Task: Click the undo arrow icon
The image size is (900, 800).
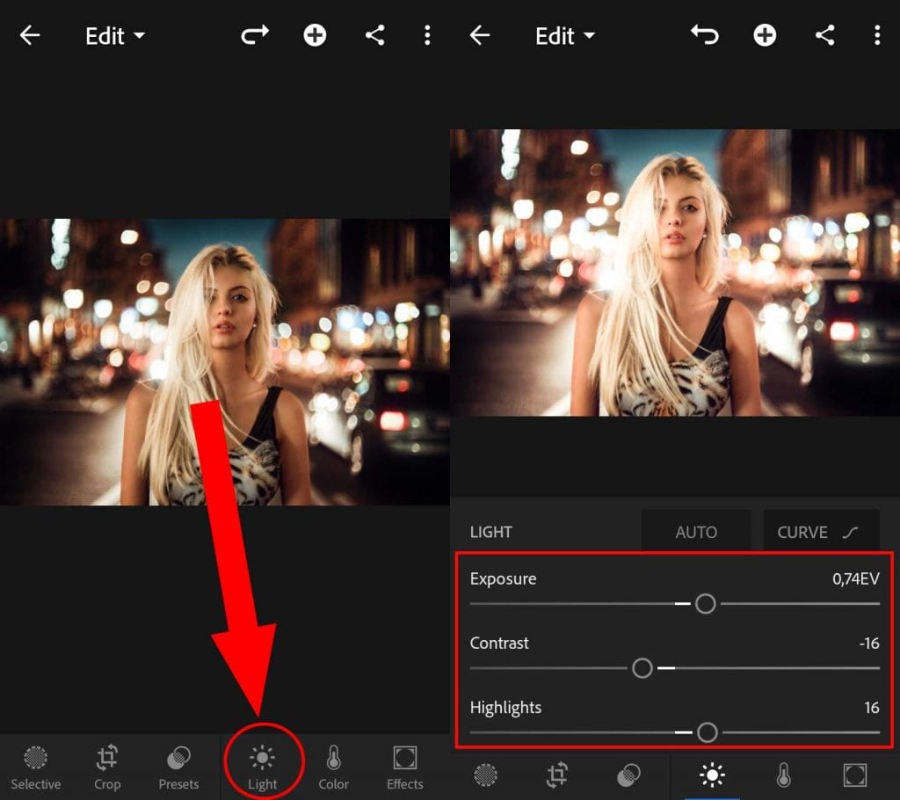Action: point(704,36)
